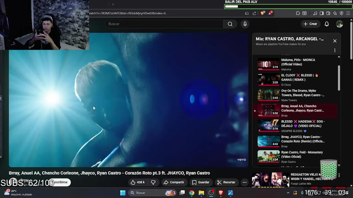Viewport: 353px width, 198px height.
Task: Open the browser hamburger main menu
Action: [x=348, y=13]
